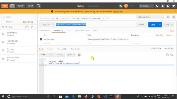Send the request
This screenshot has height=99, width=177.
point(153,25)
